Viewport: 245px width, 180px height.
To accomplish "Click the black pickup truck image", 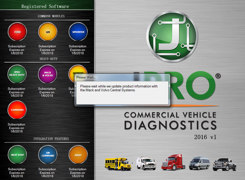I will click(224, 164).
